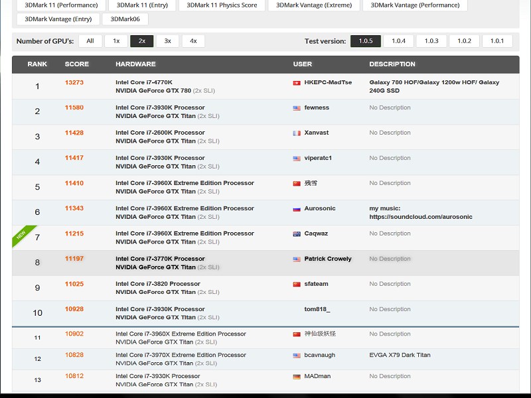Switch to the 3DMark06 tab
531x398 pixels.
125,19
